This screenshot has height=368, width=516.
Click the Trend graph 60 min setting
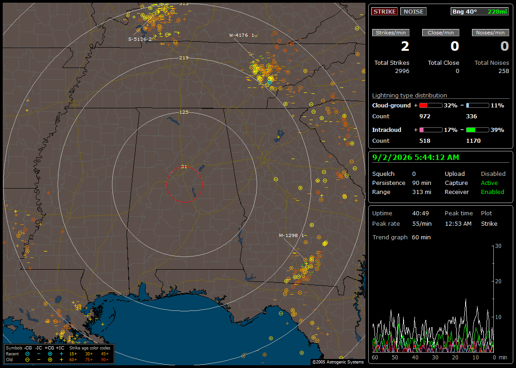(421, 237)
